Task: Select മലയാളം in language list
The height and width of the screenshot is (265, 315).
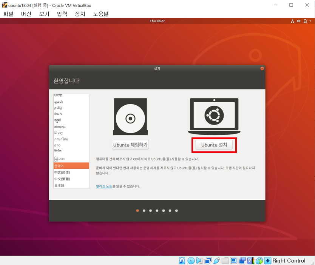Action: [x=71, y=126]
